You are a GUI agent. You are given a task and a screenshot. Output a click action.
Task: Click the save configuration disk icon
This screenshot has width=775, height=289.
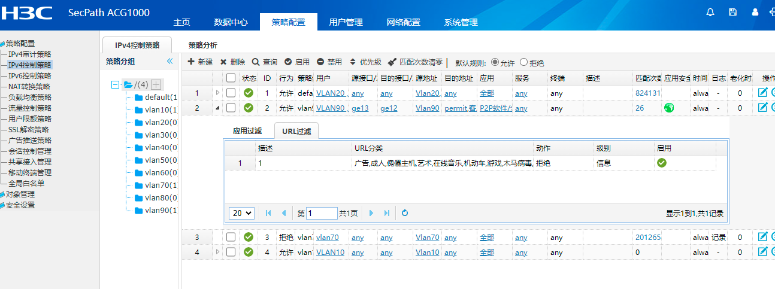pyautogui.click(x=732, y=12)
